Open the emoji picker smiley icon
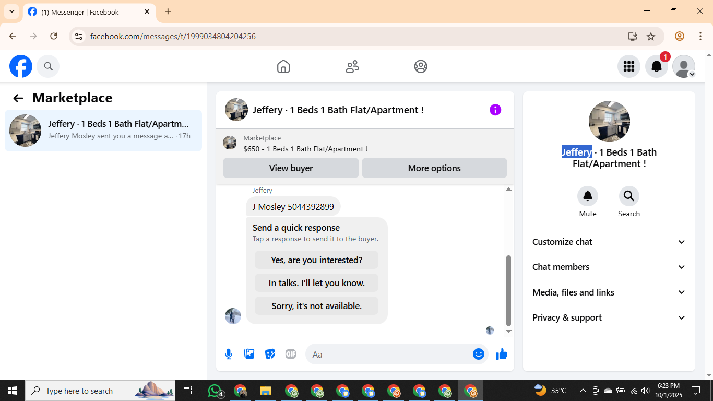 coord(479,354)
